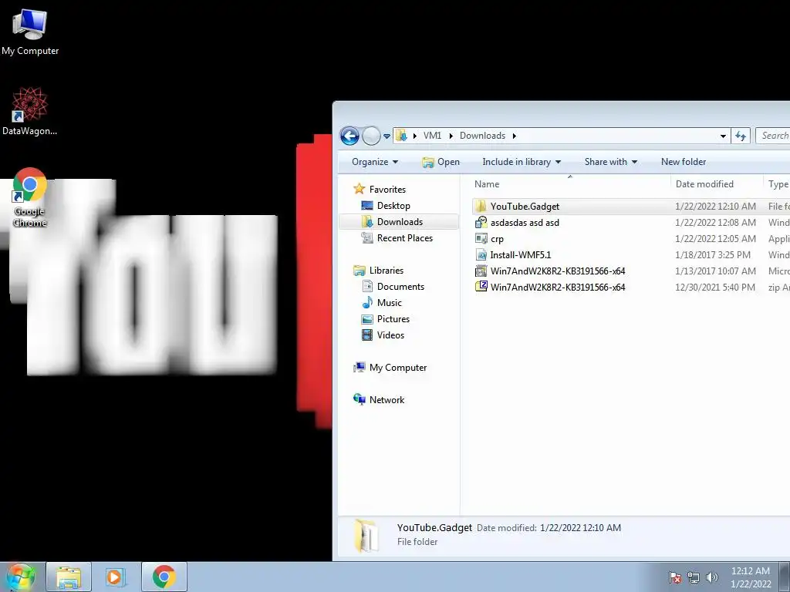Open Windows Explorer from taskbar
Viewport: 790px width, 592px height.
(x=69, y=577)
